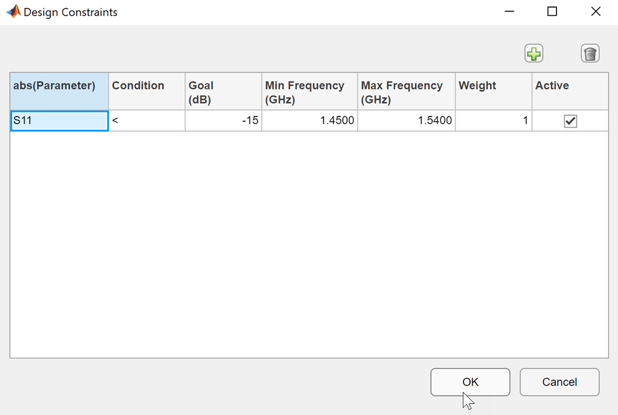Click the trash can delete constraint icon
The height and width of the screenshot is (415, 618).
[x=590, y=54]
